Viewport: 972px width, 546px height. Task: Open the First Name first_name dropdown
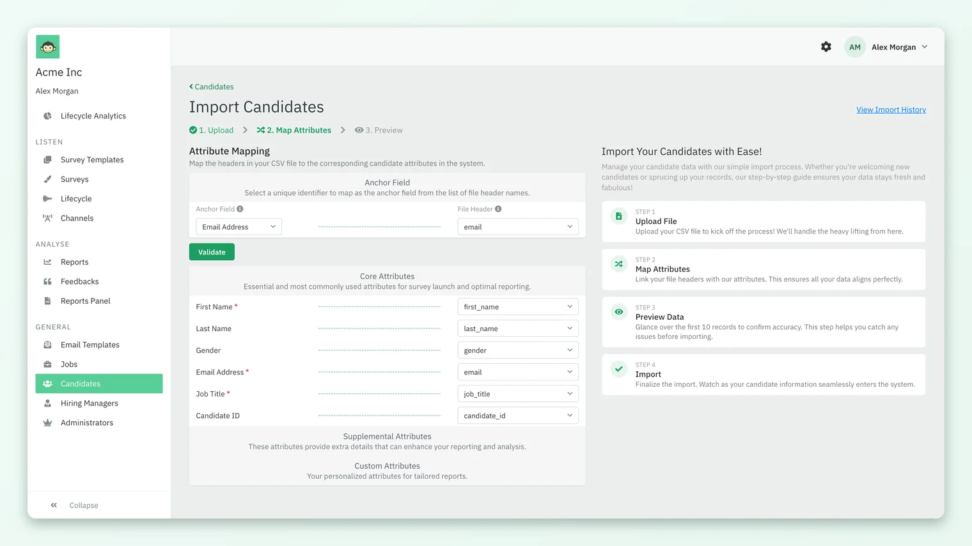[x=518, y=307]
